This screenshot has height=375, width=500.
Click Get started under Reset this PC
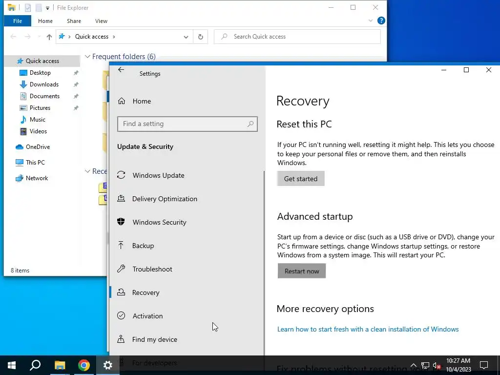(x=301, y=179)
